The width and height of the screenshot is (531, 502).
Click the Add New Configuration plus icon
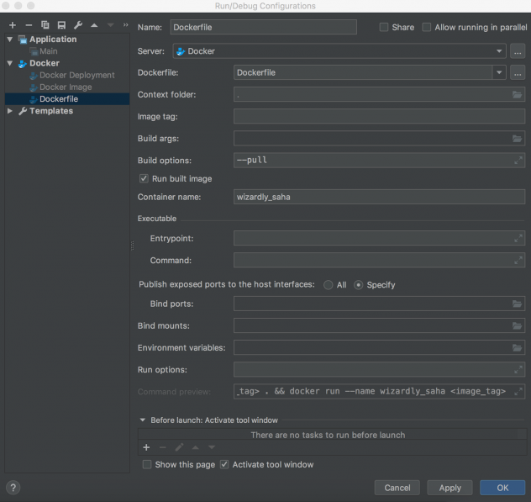click(x=12, y=25)
